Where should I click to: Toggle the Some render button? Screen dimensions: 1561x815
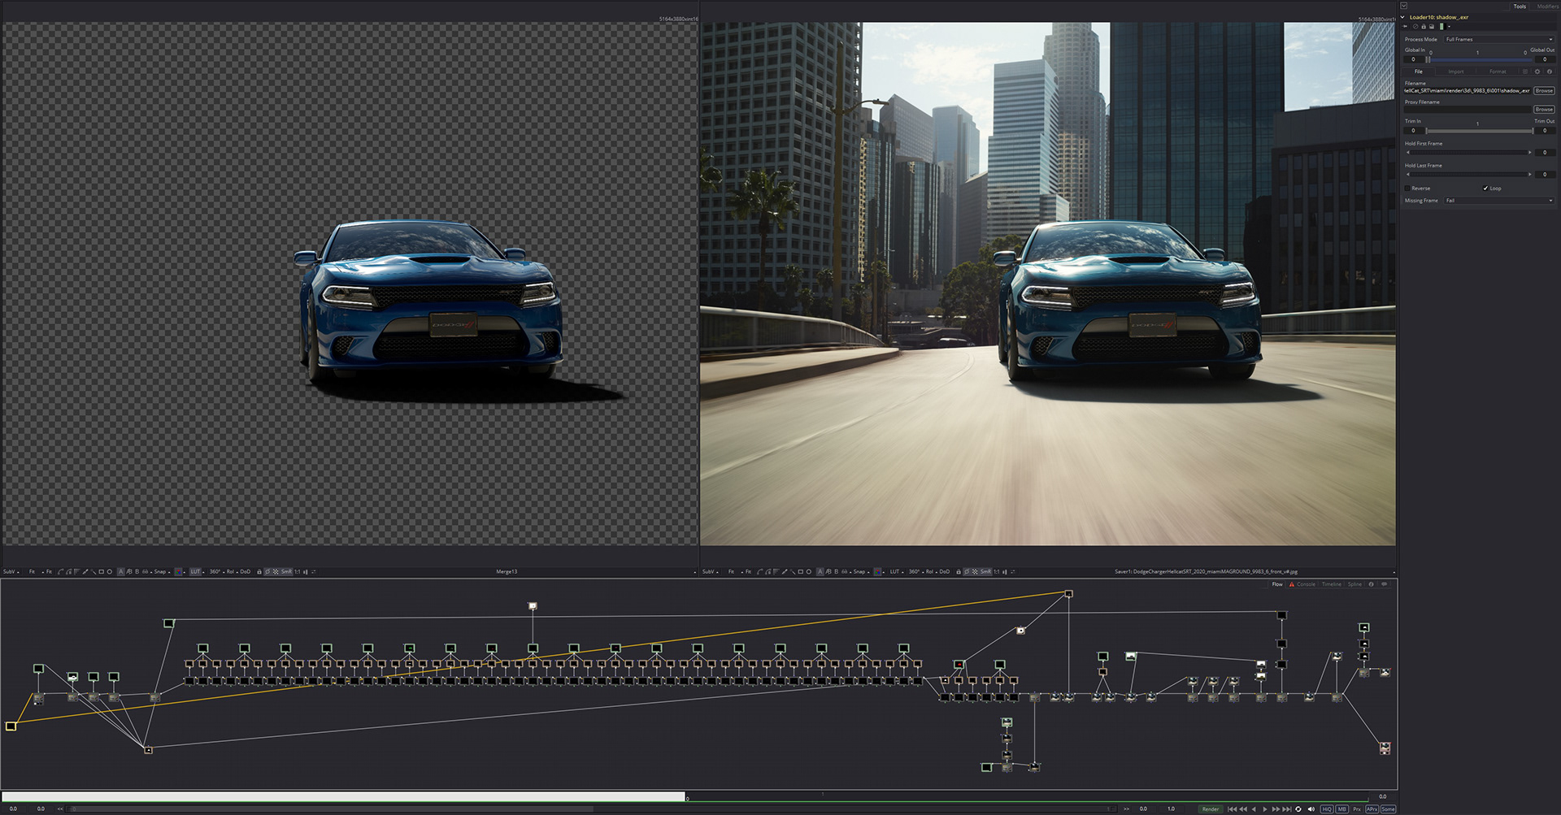[x=1388, y=809]
